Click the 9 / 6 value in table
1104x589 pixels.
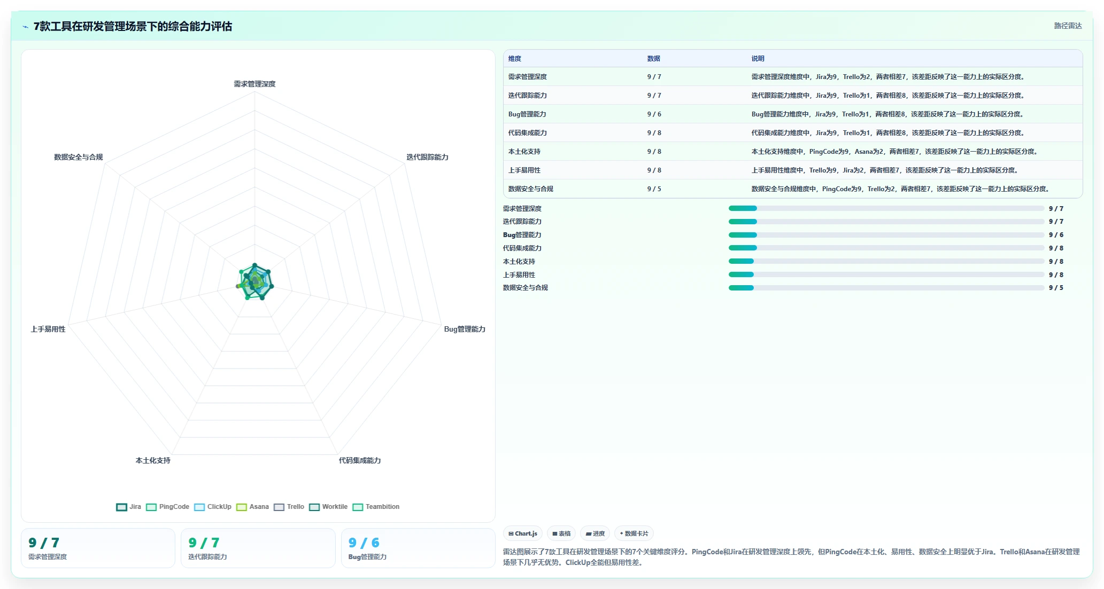(654, 114)
